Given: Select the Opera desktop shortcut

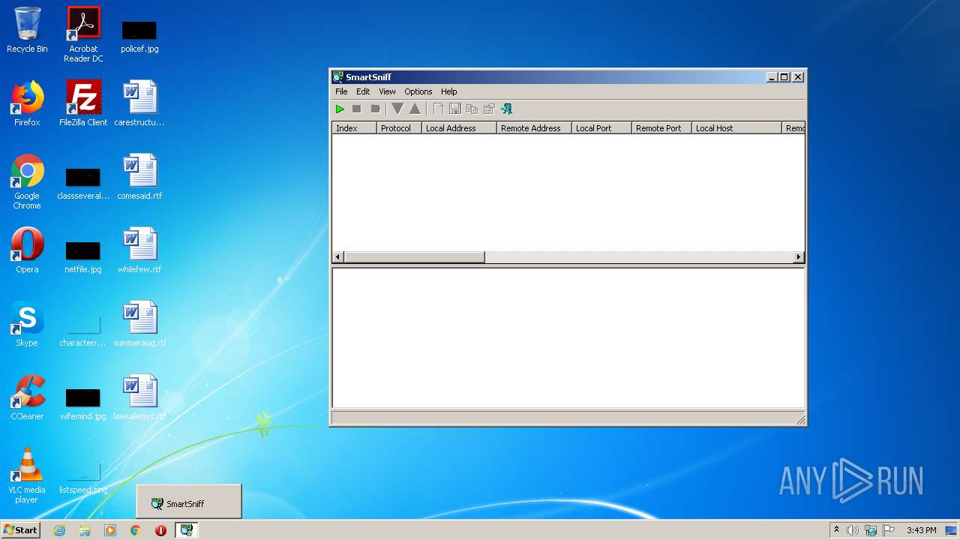Looking at the screenshot, I should point(27,250).
